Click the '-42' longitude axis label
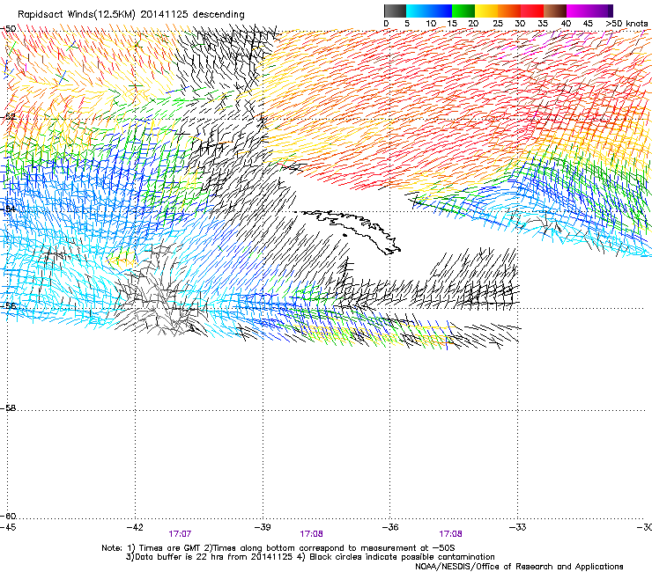Image resolution: width=652 pixels, height=572 pixels. 135,527
